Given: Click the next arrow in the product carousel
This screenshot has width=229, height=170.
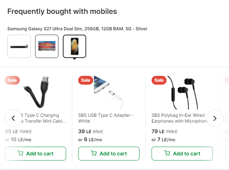Looking at the screenshot, I should pyautogui.click(x=215, y=118).
